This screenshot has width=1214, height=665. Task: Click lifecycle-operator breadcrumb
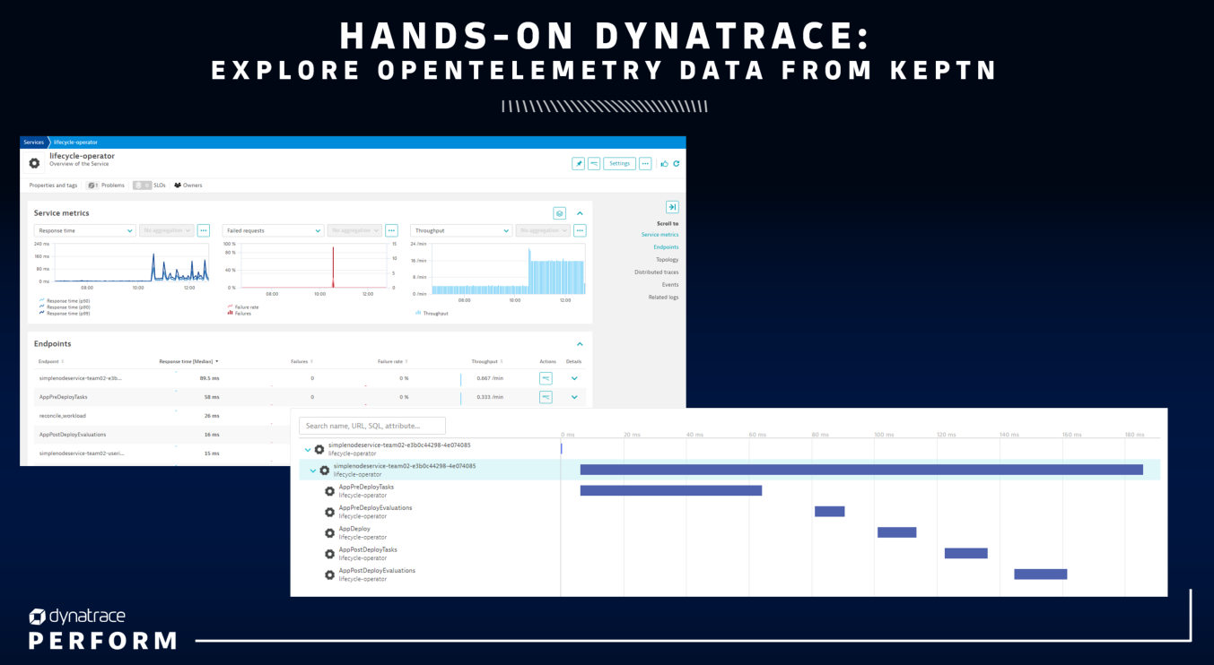75,142
